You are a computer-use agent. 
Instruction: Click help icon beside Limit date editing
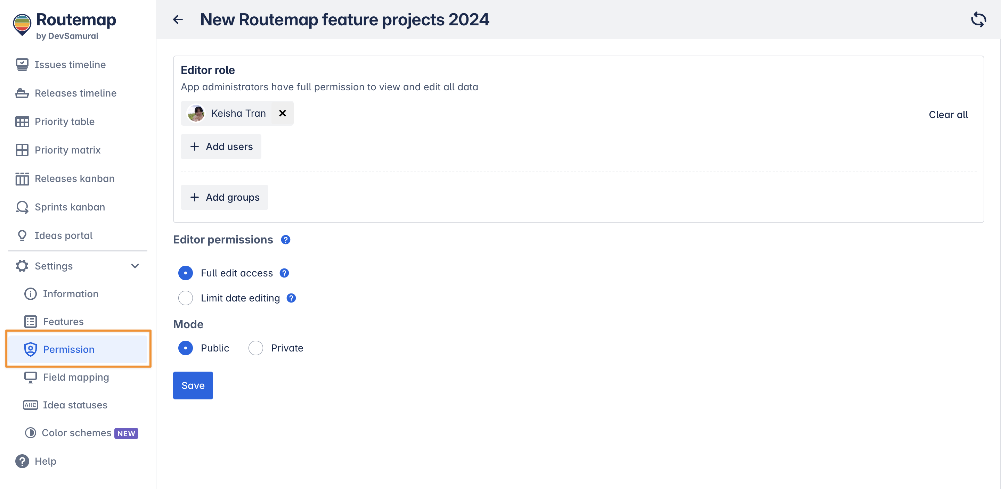tap(291, 298)
